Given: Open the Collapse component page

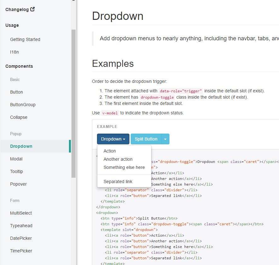Looking at the screenshot, I should coord(19,117).
